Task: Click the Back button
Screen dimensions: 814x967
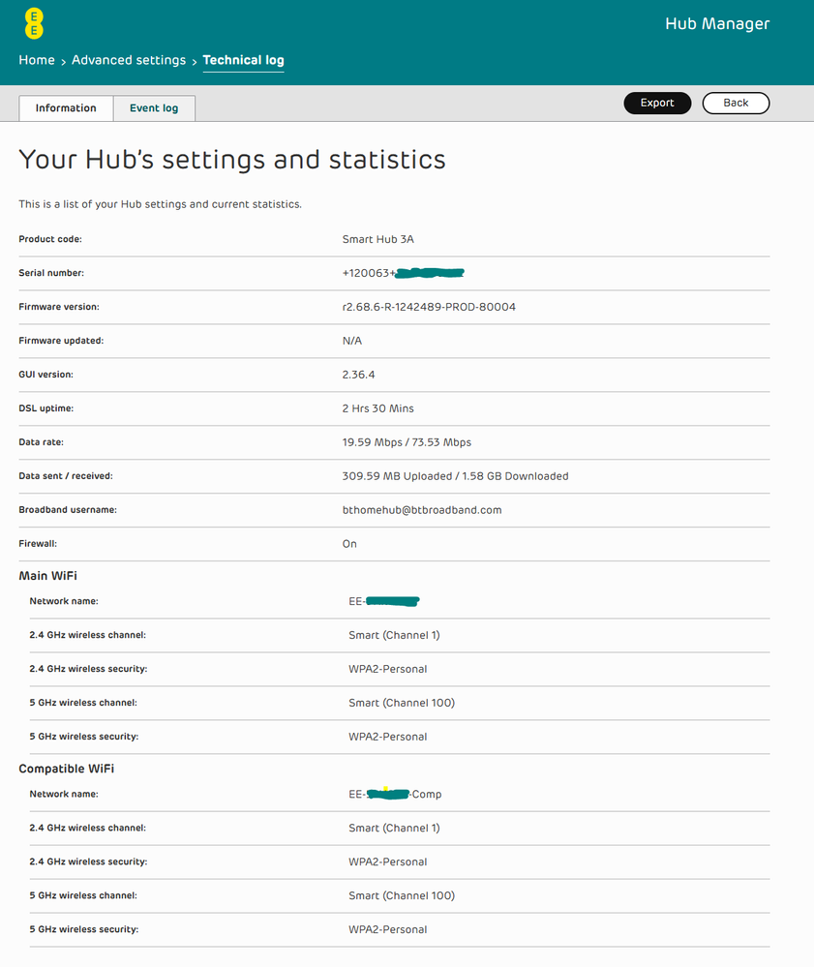Action: (x=736, y=103)
